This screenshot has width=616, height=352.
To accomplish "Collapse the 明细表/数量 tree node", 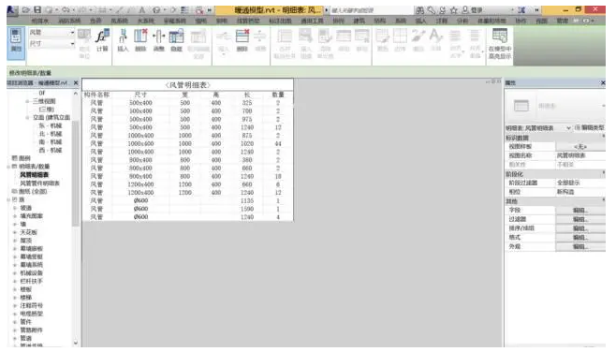I will (8, 167).
